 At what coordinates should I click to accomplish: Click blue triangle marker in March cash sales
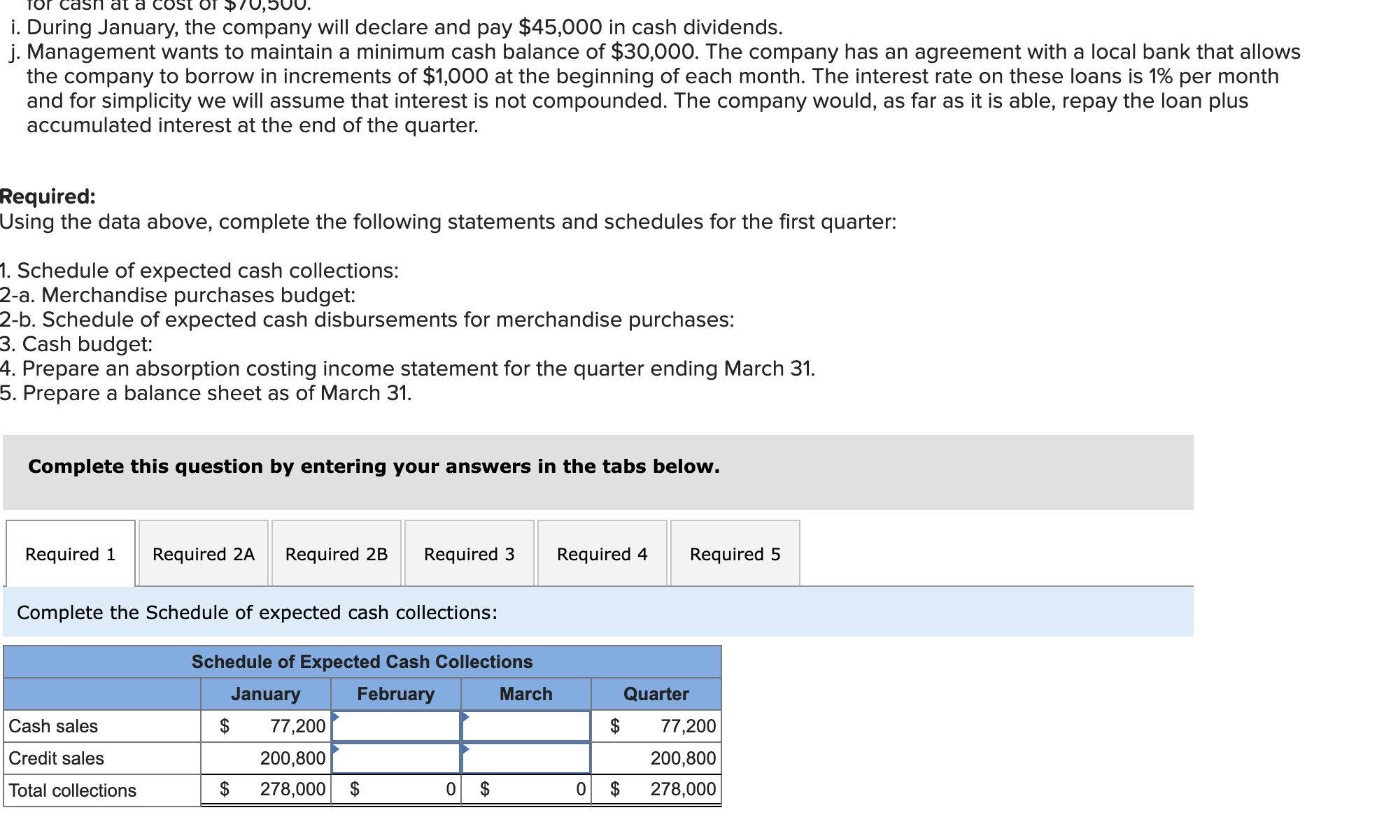(x=466, y=716)
